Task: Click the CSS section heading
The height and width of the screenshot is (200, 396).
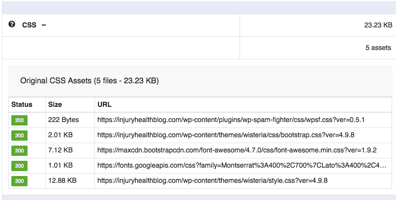Action: click(29, 25)
